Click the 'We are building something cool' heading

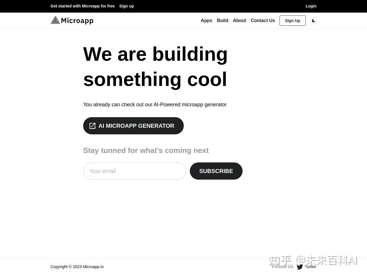coord(155,66)
